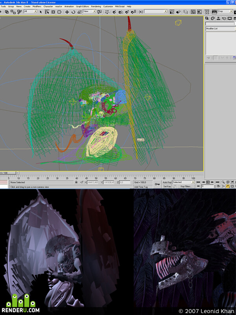Select the Zoom viewport navigation tool

tap(223, 182)
